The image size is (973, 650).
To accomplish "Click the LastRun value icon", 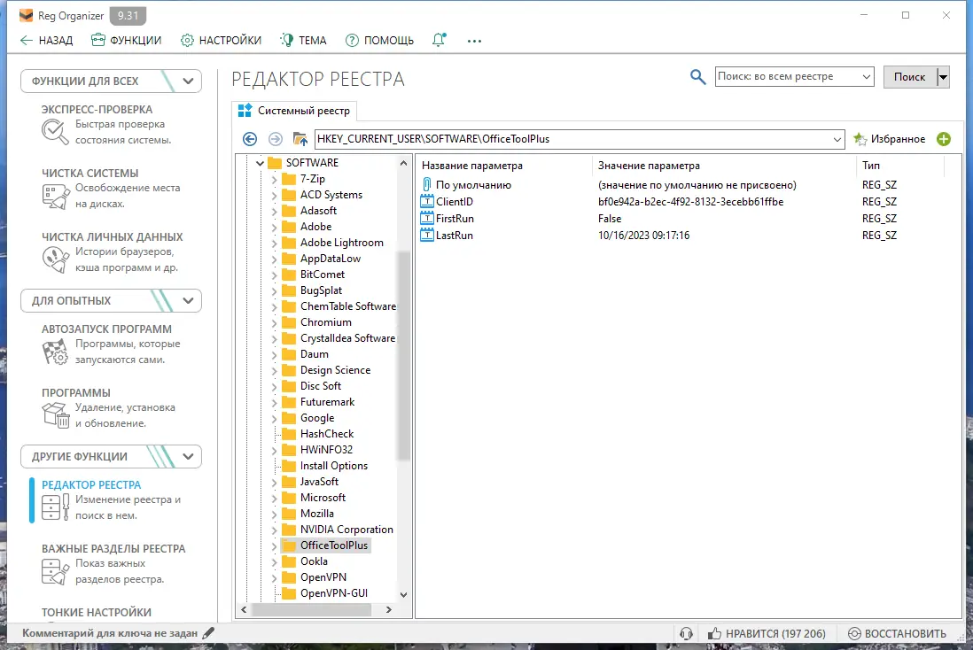I will pyautogui.click(x=427, y=235).
